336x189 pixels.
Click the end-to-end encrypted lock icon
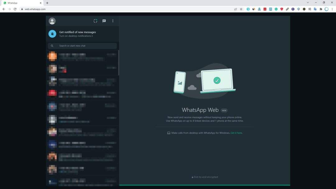(x=192, y=177)
